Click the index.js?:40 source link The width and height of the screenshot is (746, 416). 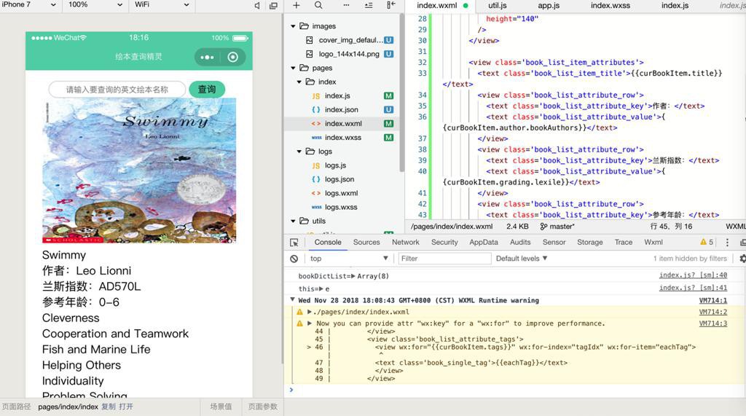coord(693,275)
